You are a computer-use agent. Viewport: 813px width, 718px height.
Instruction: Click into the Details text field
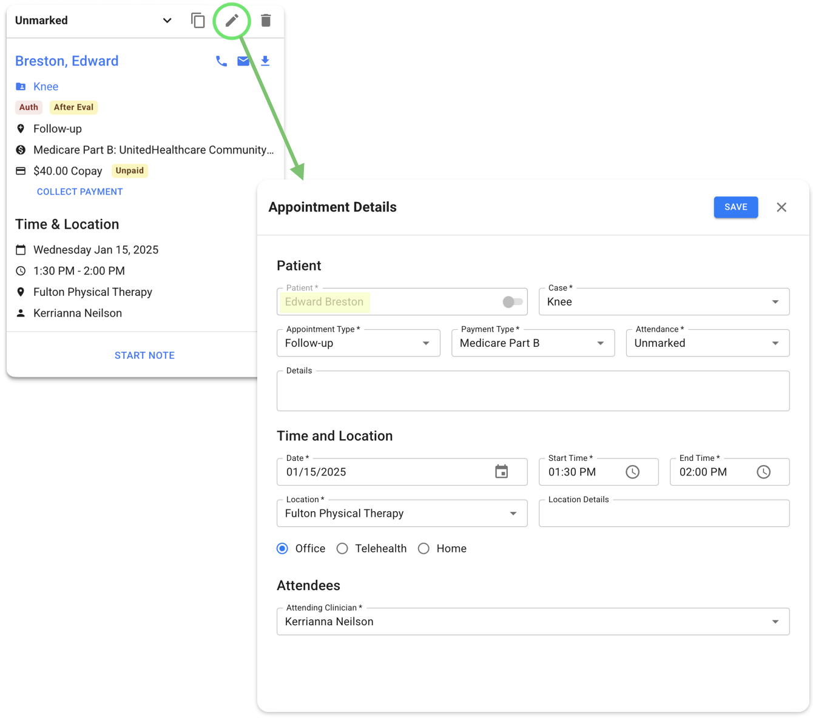coord(533,391)
